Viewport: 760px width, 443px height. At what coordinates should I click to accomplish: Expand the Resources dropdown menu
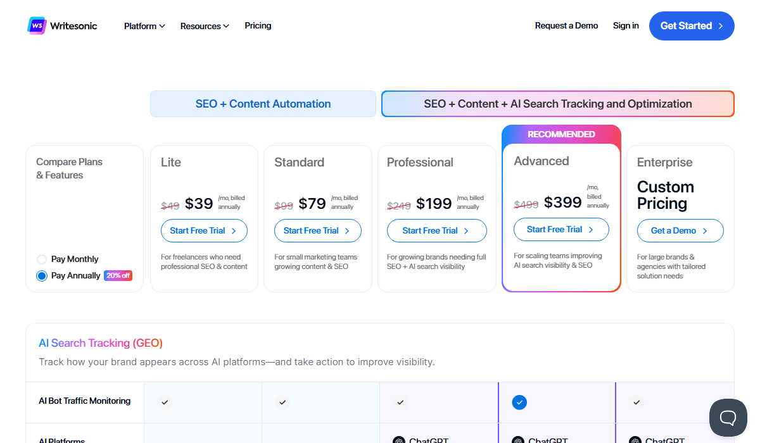(x=205, y=26)
